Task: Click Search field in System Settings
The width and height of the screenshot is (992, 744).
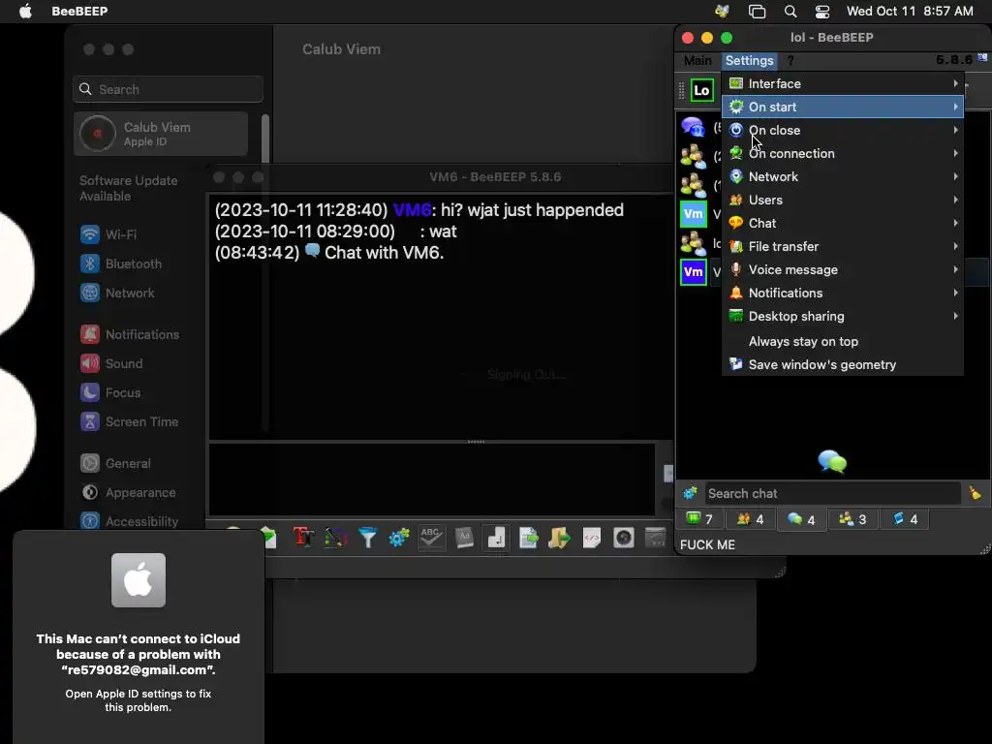Action: click(169, 89)
